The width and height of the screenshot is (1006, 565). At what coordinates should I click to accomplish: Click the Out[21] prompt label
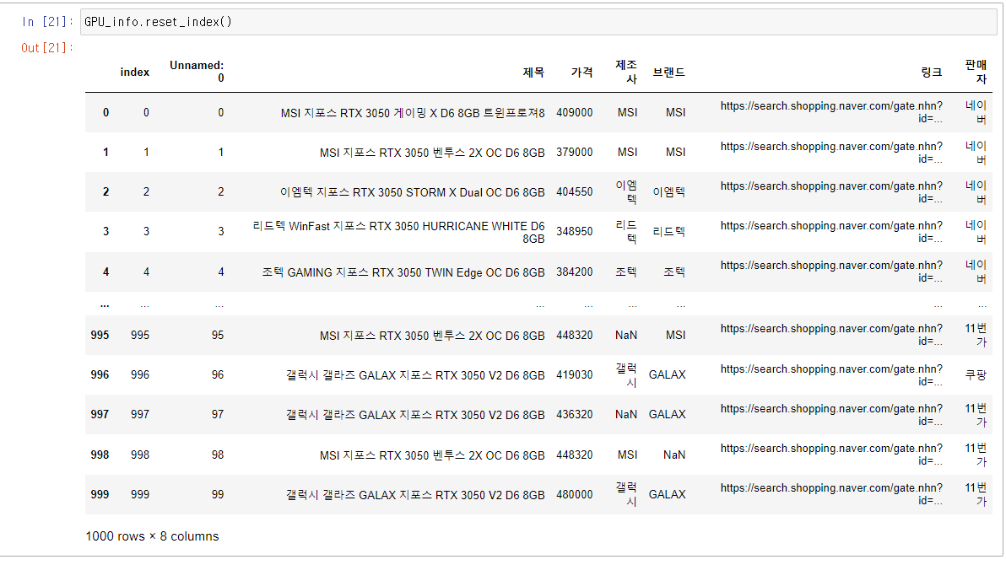coord(46,48)
